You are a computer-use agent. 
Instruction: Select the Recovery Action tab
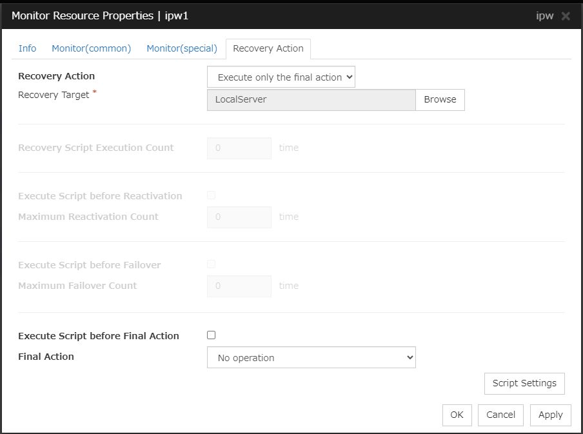(x=268, y=48)
